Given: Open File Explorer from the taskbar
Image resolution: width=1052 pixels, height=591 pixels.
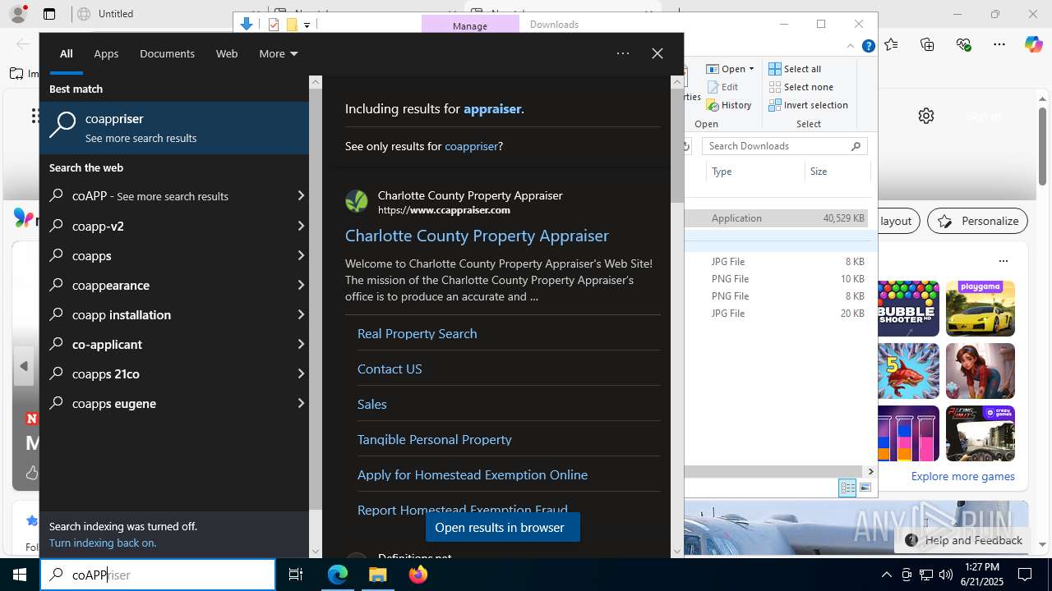Looking at the screenshot, I should point(378,575).
